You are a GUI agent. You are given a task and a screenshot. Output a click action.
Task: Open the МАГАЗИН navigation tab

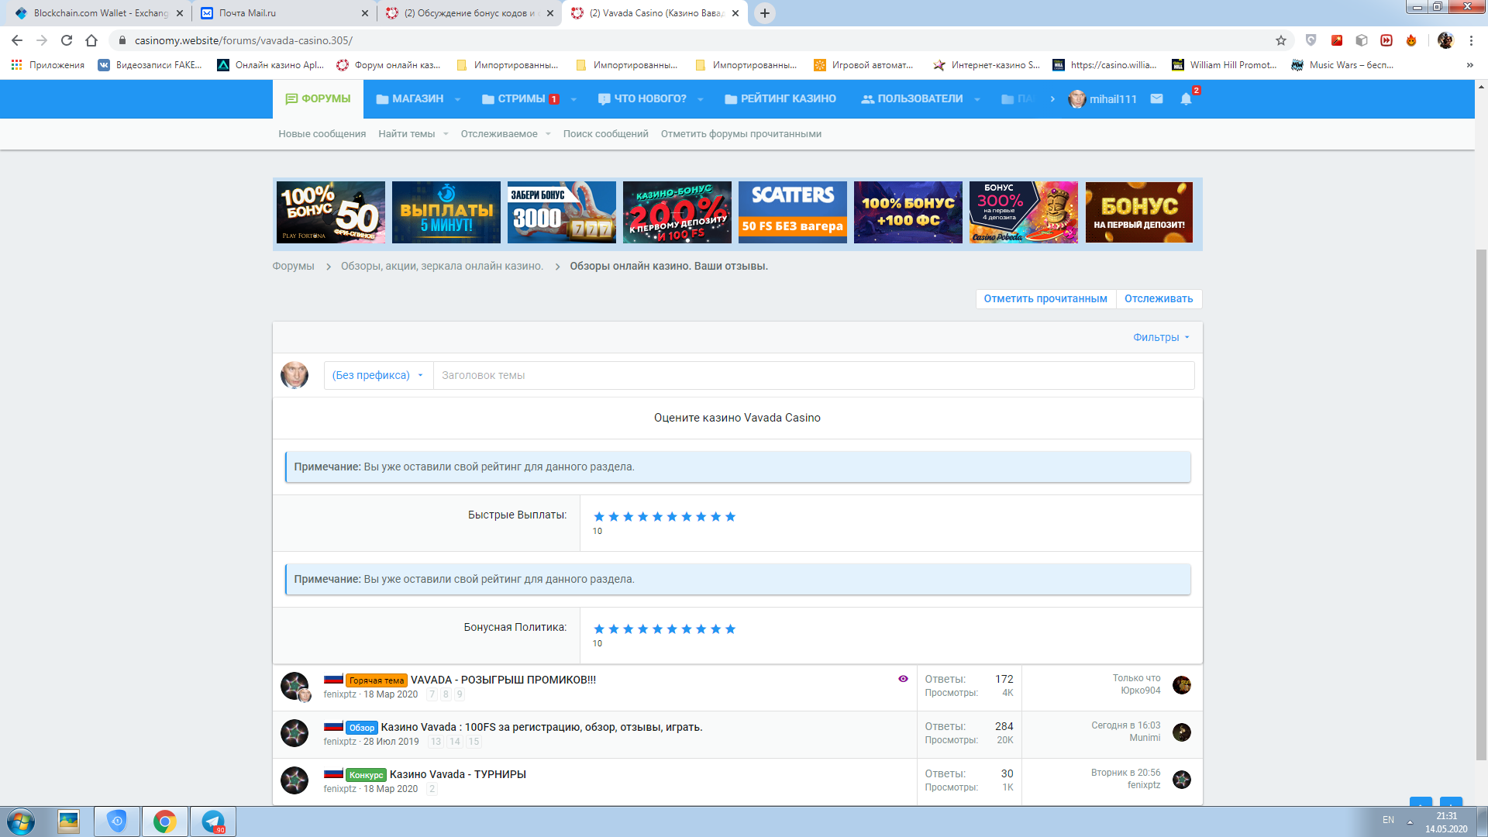tap(409, 98)
